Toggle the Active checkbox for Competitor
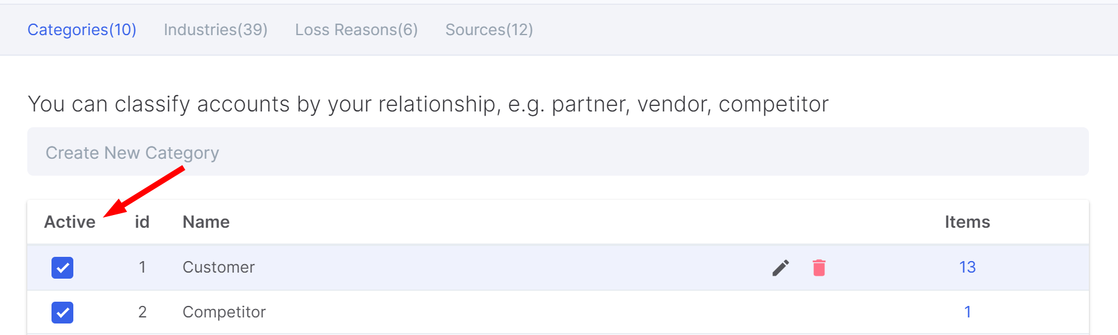The image size is (1118, 335). pos(62,312)
